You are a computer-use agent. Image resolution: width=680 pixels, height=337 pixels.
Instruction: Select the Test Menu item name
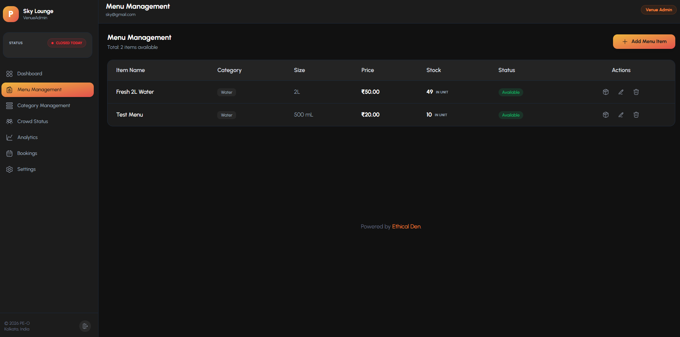(130, 115)
